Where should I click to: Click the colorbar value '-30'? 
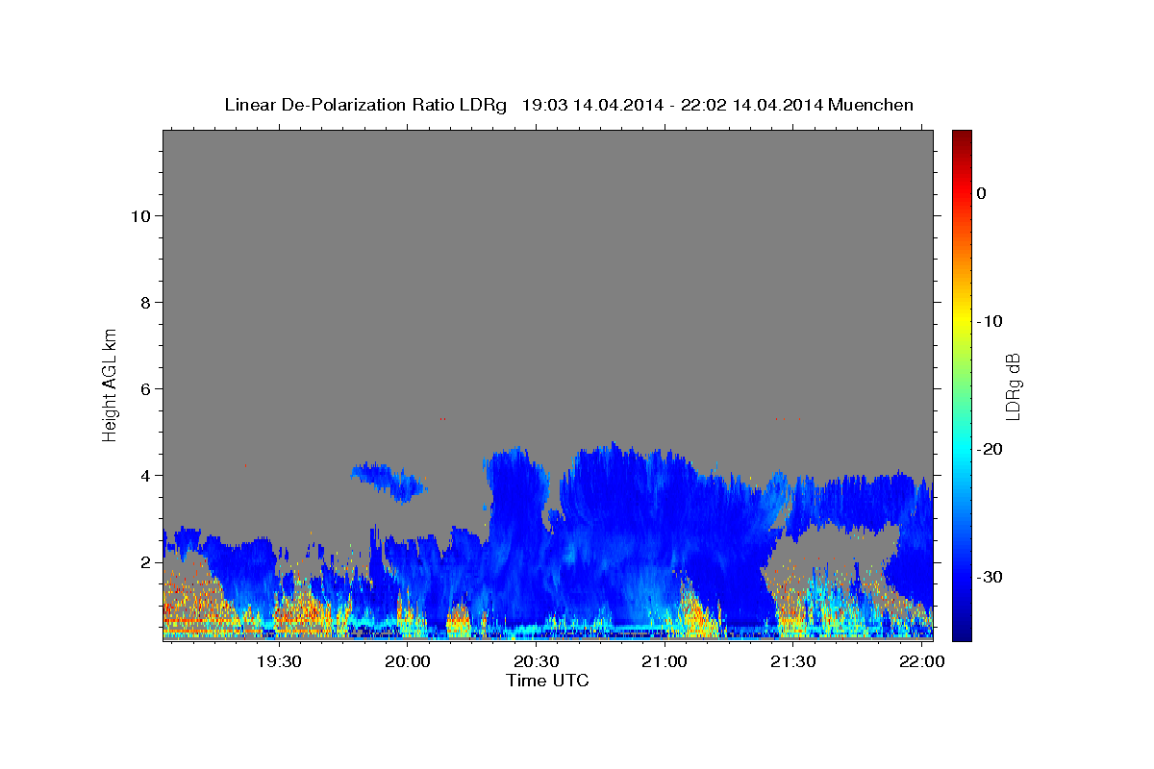pos(990,577)
